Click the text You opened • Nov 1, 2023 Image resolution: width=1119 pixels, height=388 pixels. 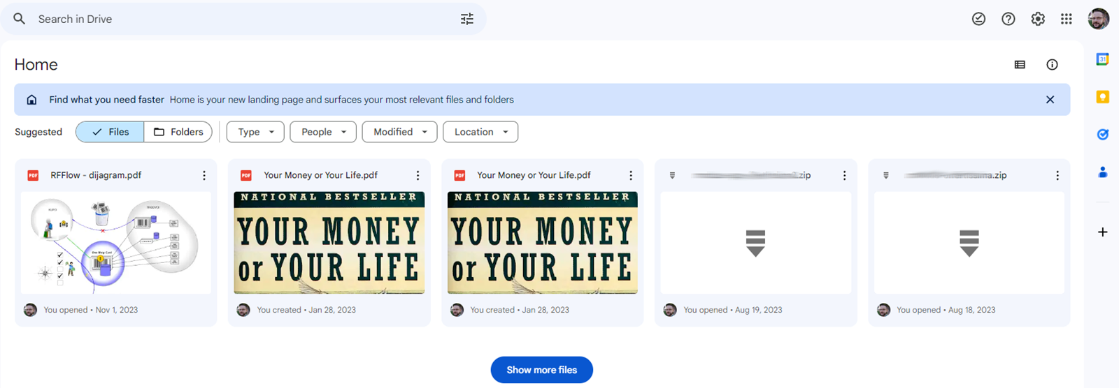click(x=91, y=310)
